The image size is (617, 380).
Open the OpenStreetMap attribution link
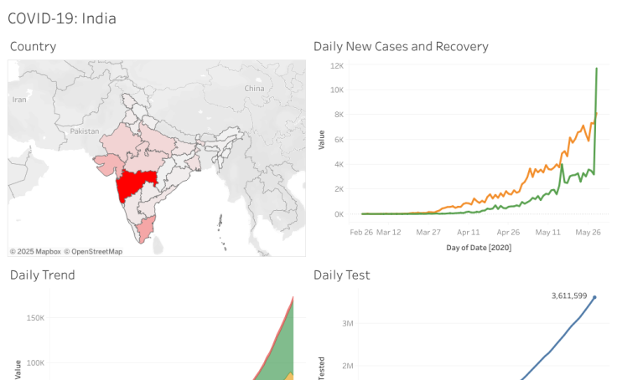pos(95,251)
